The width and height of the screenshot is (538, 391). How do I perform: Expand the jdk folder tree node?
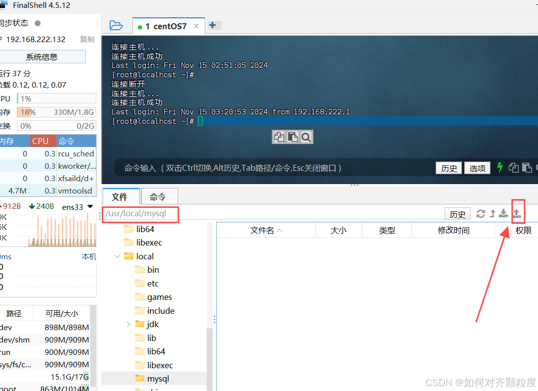pyautogui.click(x=128, y=324)
